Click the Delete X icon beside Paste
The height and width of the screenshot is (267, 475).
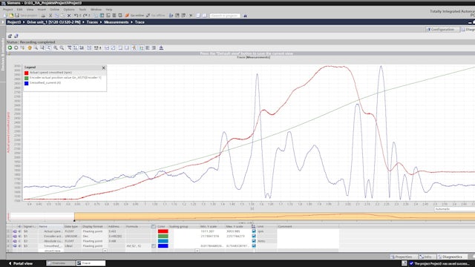coord(69,16)
